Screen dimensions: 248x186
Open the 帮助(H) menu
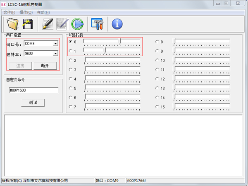pos(43,12)
